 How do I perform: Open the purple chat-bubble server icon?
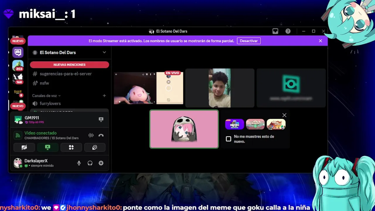click(18, 52)
